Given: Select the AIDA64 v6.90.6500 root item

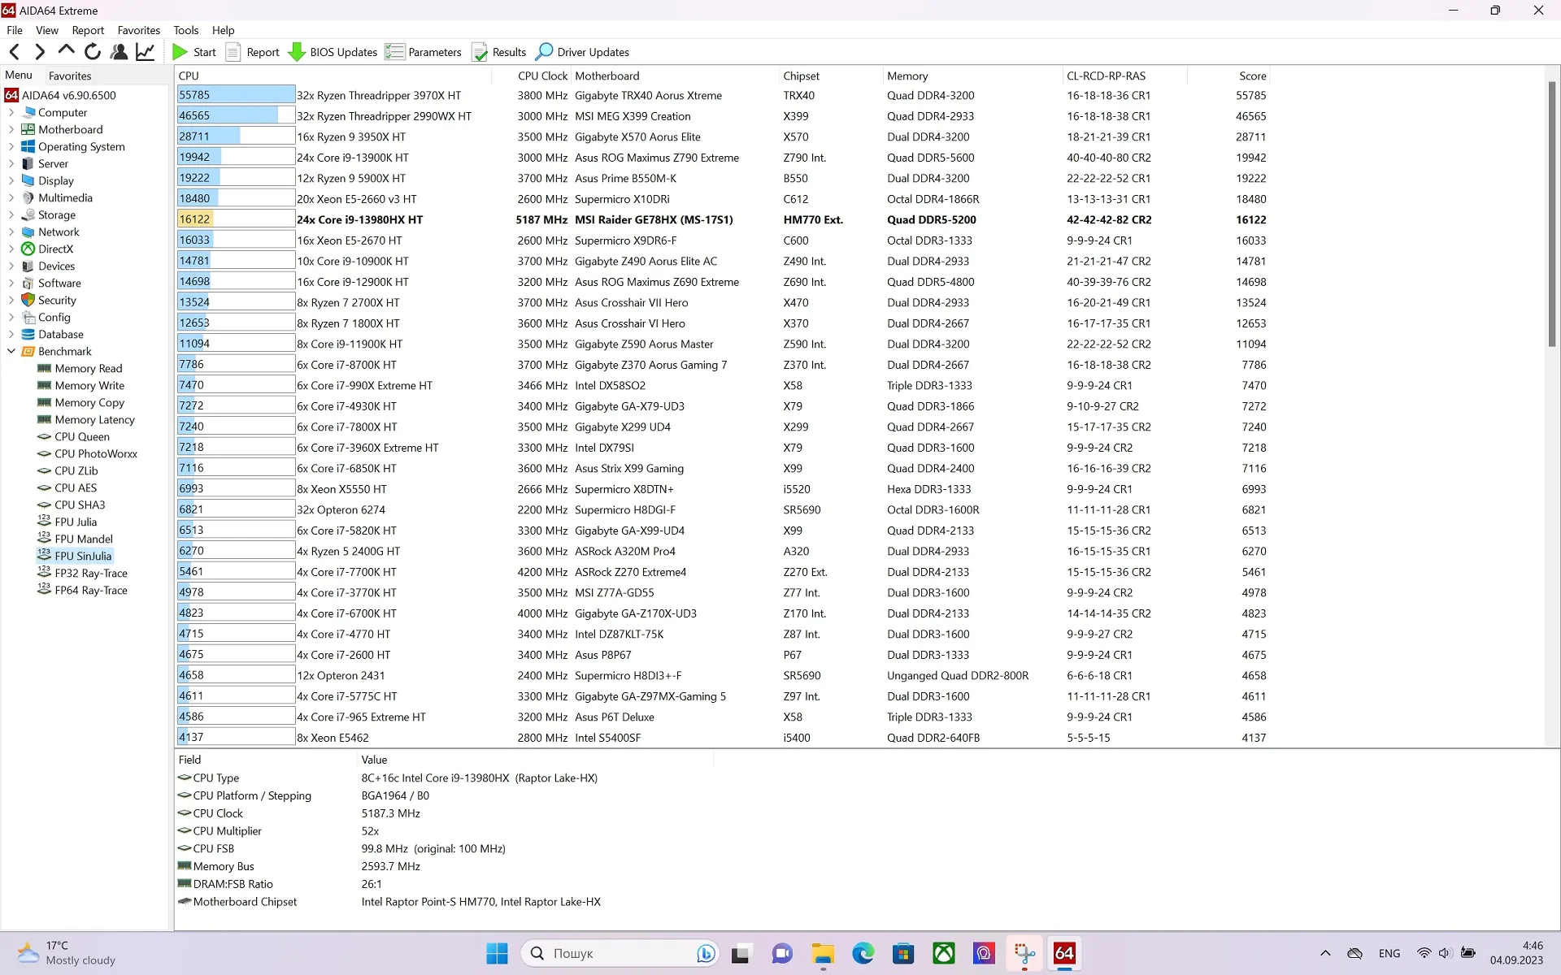Looking at the screenshot, I should [x=61, y=95].
